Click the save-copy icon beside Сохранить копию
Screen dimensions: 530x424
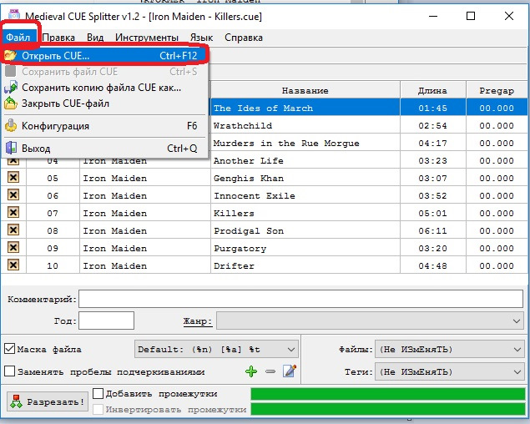tap(11, 88)
